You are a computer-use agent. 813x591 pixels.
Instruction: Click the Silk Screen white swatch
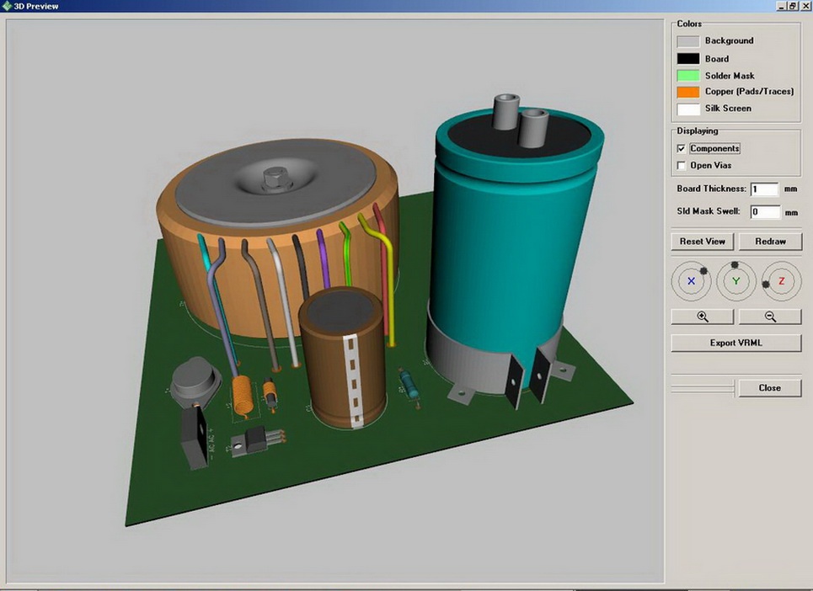[688, 109]
